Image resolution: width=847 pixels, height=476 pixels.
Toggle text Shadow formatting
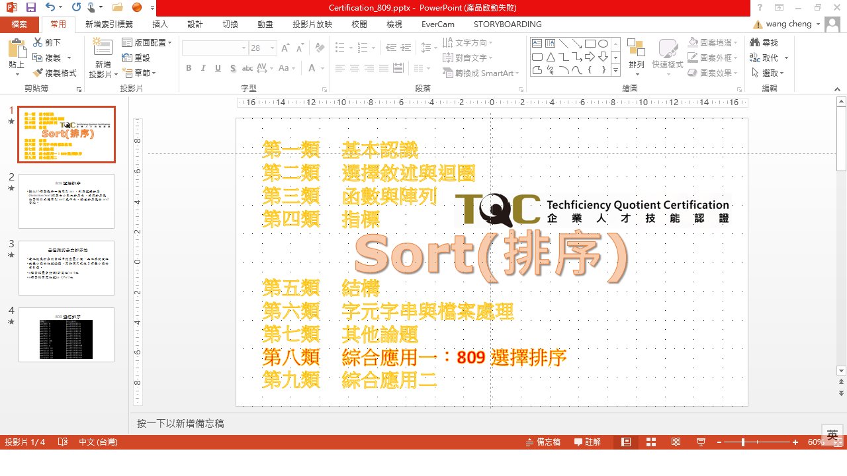pos(233,68)
